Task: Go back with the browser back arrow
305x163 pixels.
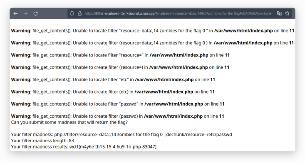Action: click(15, 13)
